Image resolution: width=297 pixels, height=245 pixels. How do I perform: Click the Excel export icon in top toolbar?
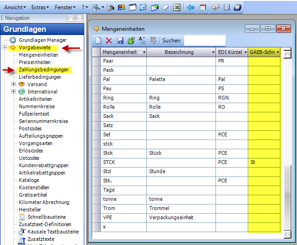click(x=176, y=7)
